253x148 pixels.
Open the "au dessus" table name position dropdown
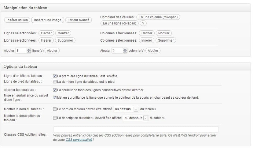(x=126, y=109)
